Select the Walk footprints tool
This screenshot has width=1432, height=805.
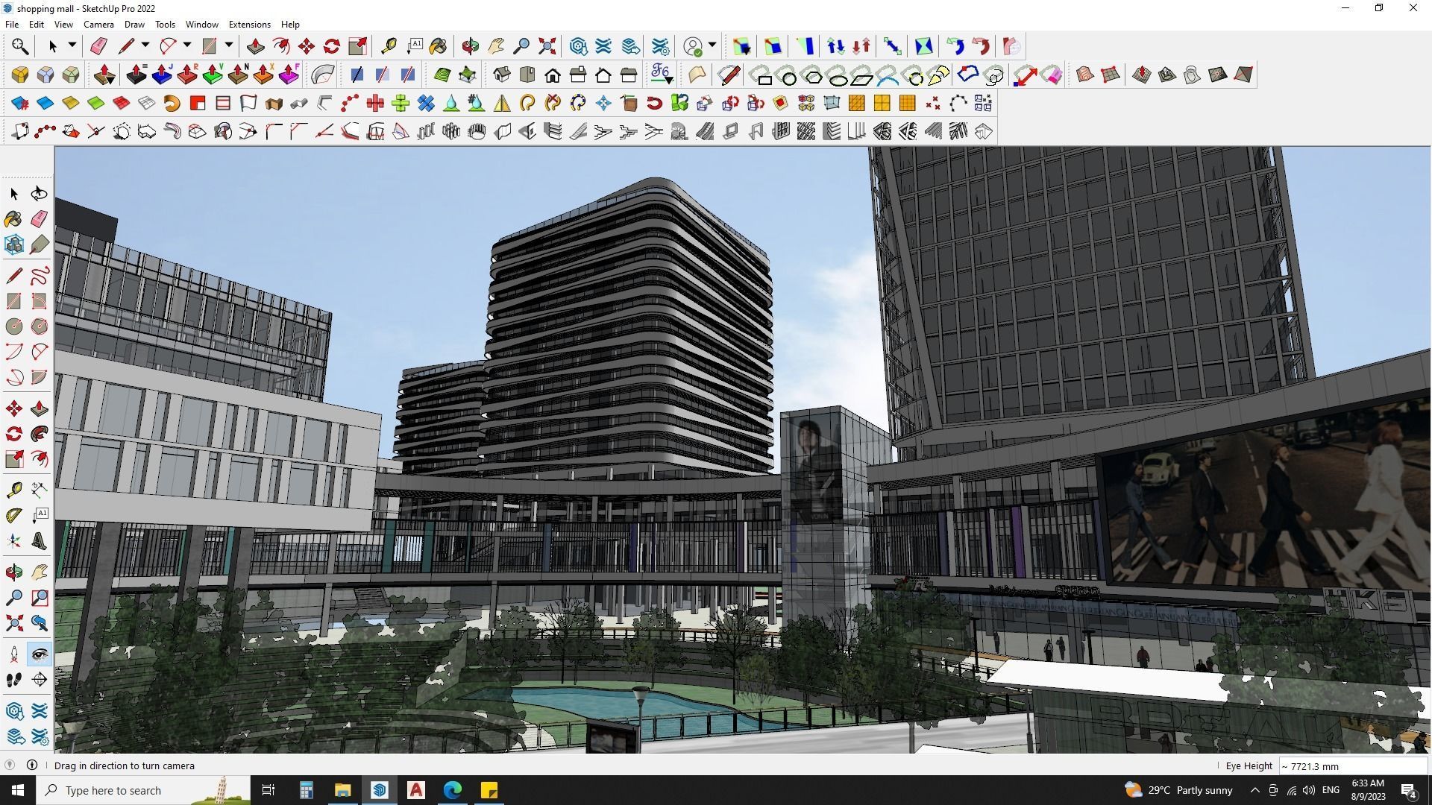pos(14,680)
